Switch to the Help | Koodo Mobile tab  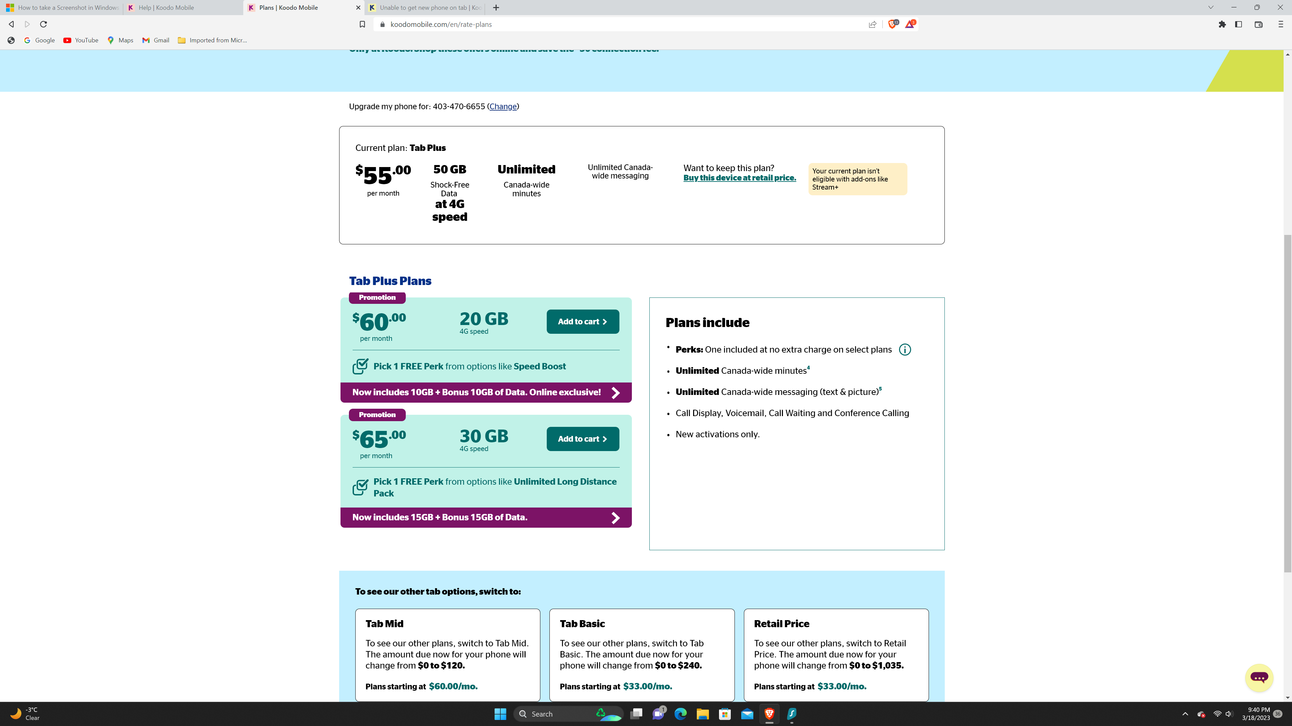[184, 7]
